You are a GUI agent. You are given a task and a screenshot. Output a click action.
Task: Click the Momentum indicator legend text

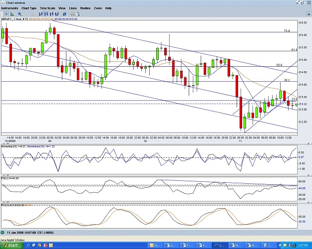28,146
